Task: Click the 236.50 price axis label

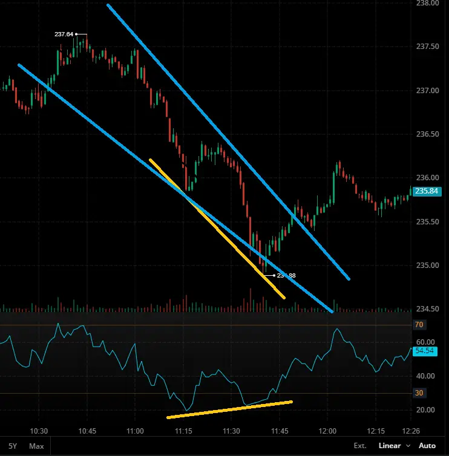Action: [427, 134]
